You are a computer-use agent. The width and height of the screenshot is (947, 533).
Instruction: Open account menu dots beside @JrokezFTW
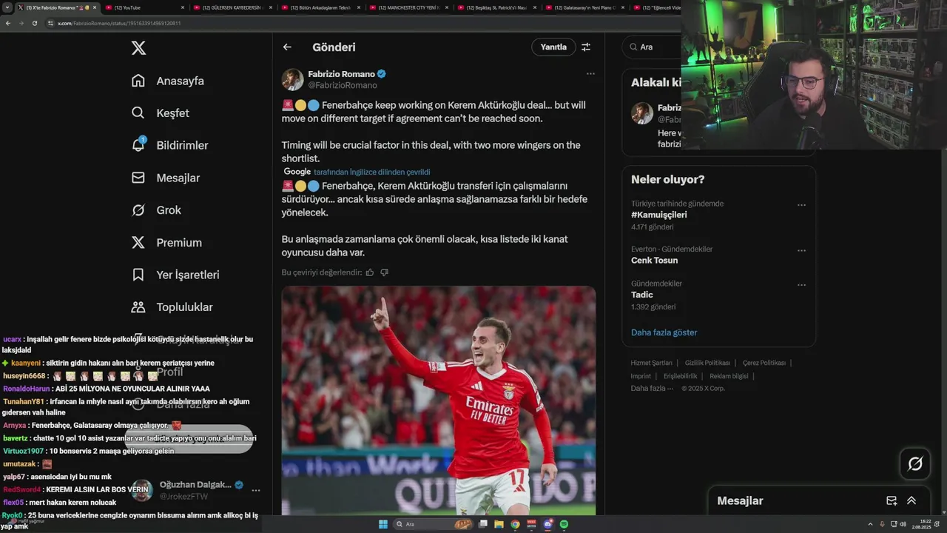(x=256, y=491)
